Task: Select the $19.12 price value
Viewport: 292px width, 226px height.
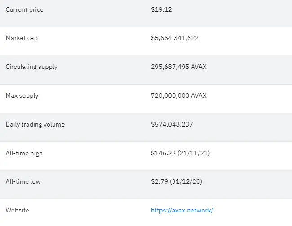Action: (x=161, y=9)
